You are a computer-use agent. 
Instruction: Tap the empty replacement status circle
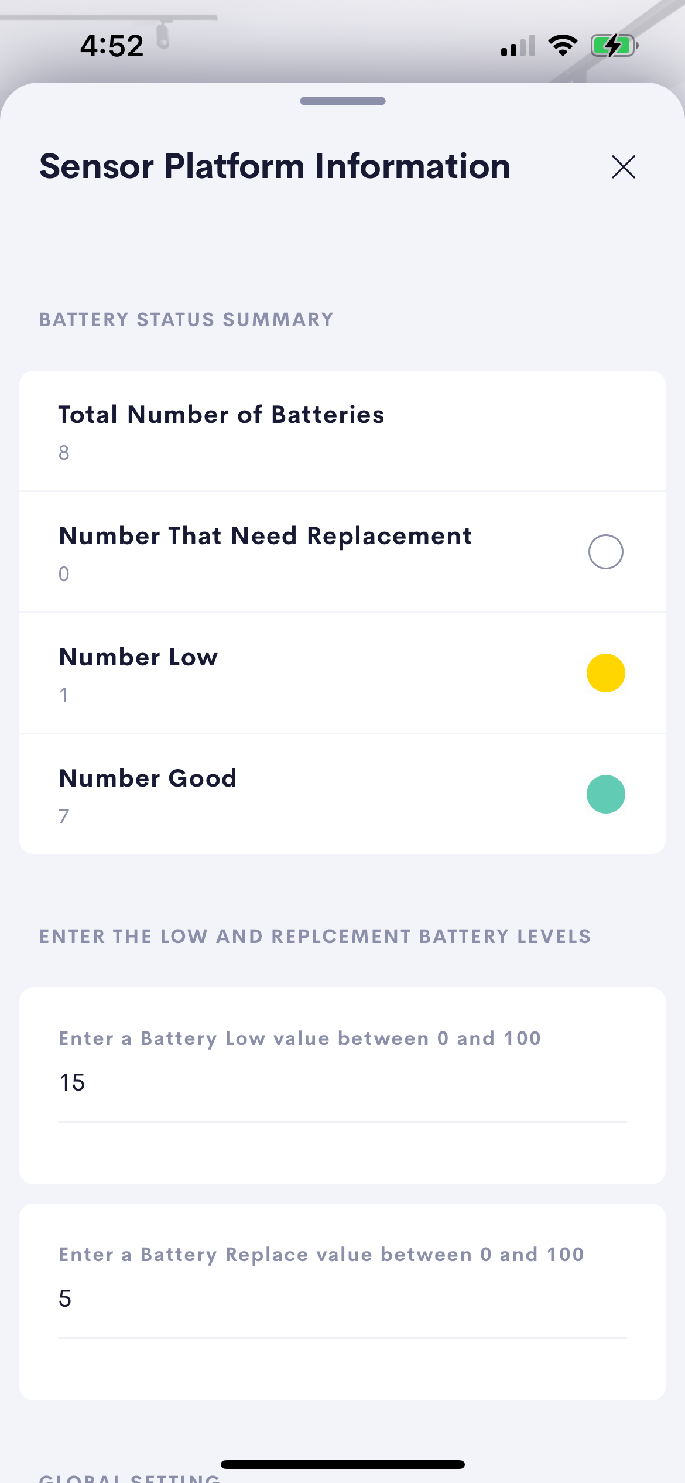pyautogui.click(x=606, y=552)
